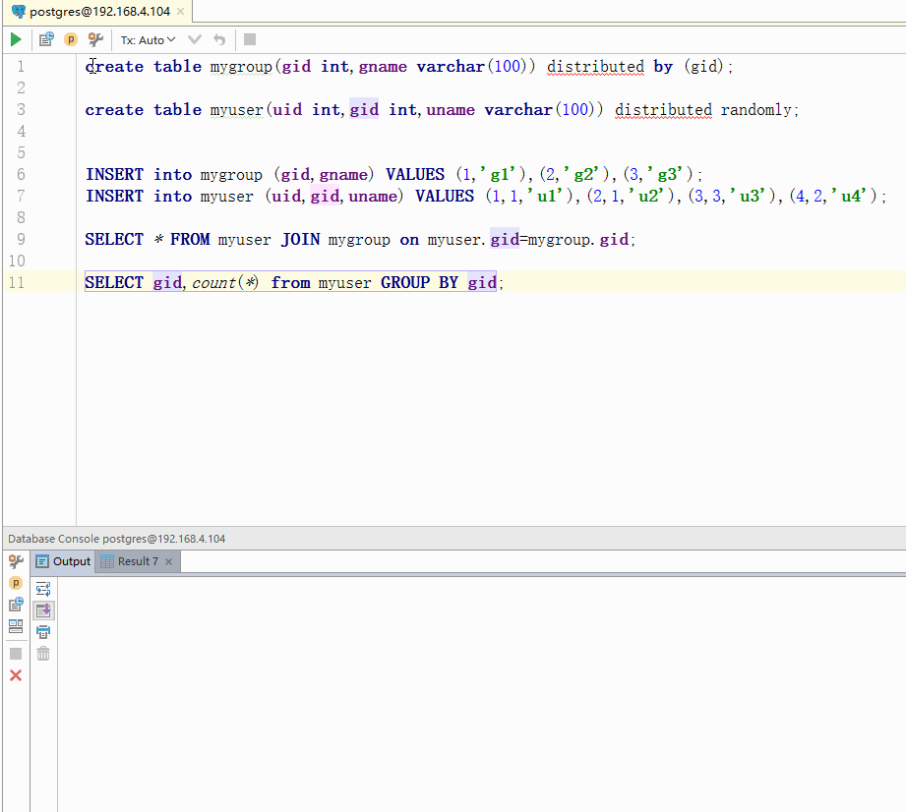Toggle soft-wrap icon in the Output toolbar
This screenshot has height=812, width=906.
coord(43,589)
